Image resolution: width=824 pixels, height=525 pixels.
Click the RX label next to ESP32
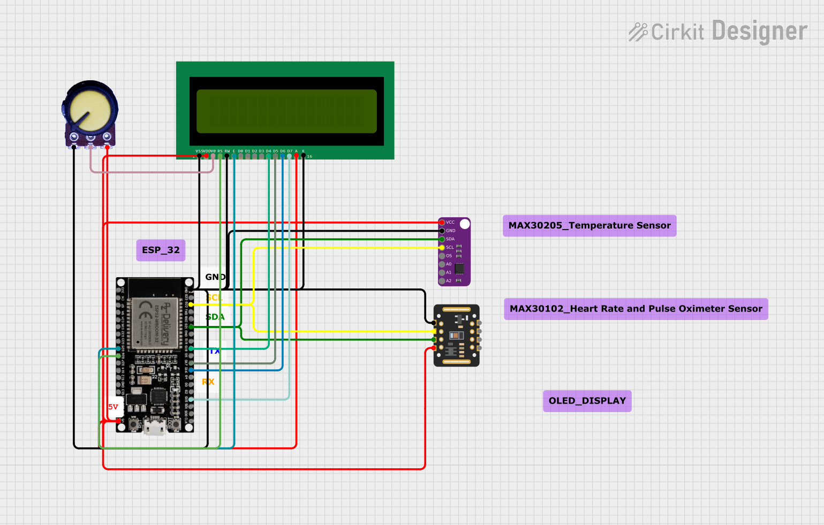(x=208, y=382)
